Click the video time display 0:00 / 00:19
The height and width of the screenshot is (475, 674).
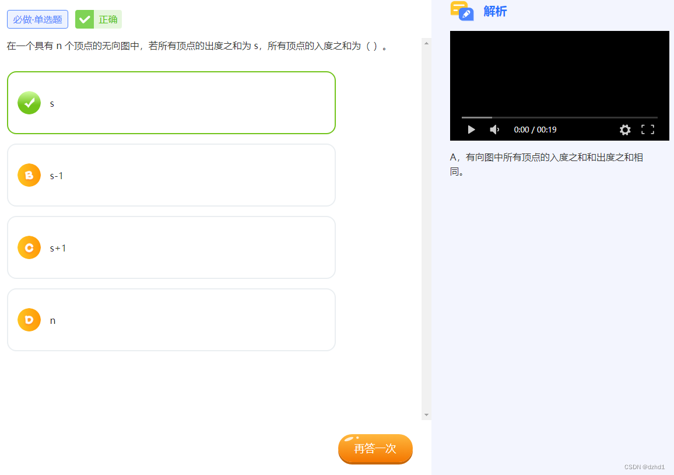pos(535,130)
